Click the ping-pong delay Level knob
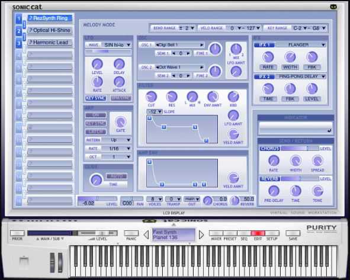This screenshot has width=350, height=280. tap(312, 89)
